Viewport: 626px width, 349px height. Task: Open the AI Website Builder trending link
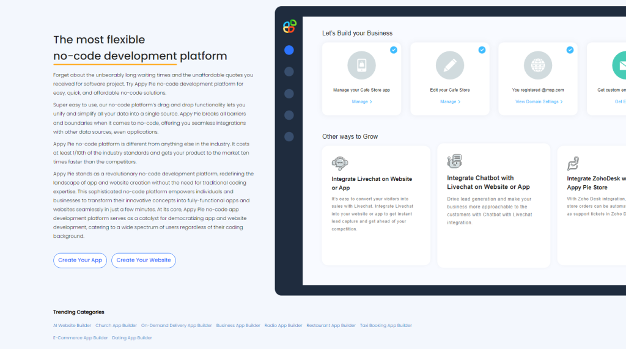pyautogui.click(x=72, y=326)
